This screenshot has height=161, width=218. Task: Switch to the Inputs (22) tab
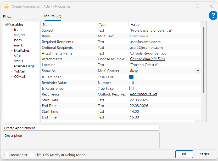coord(53,16)
